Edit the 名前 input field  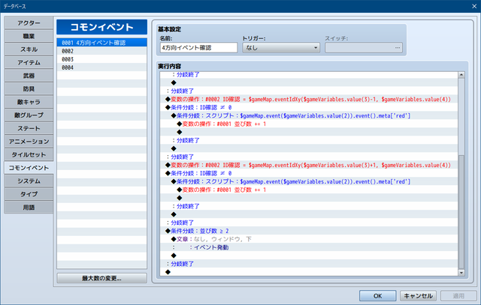198,48
